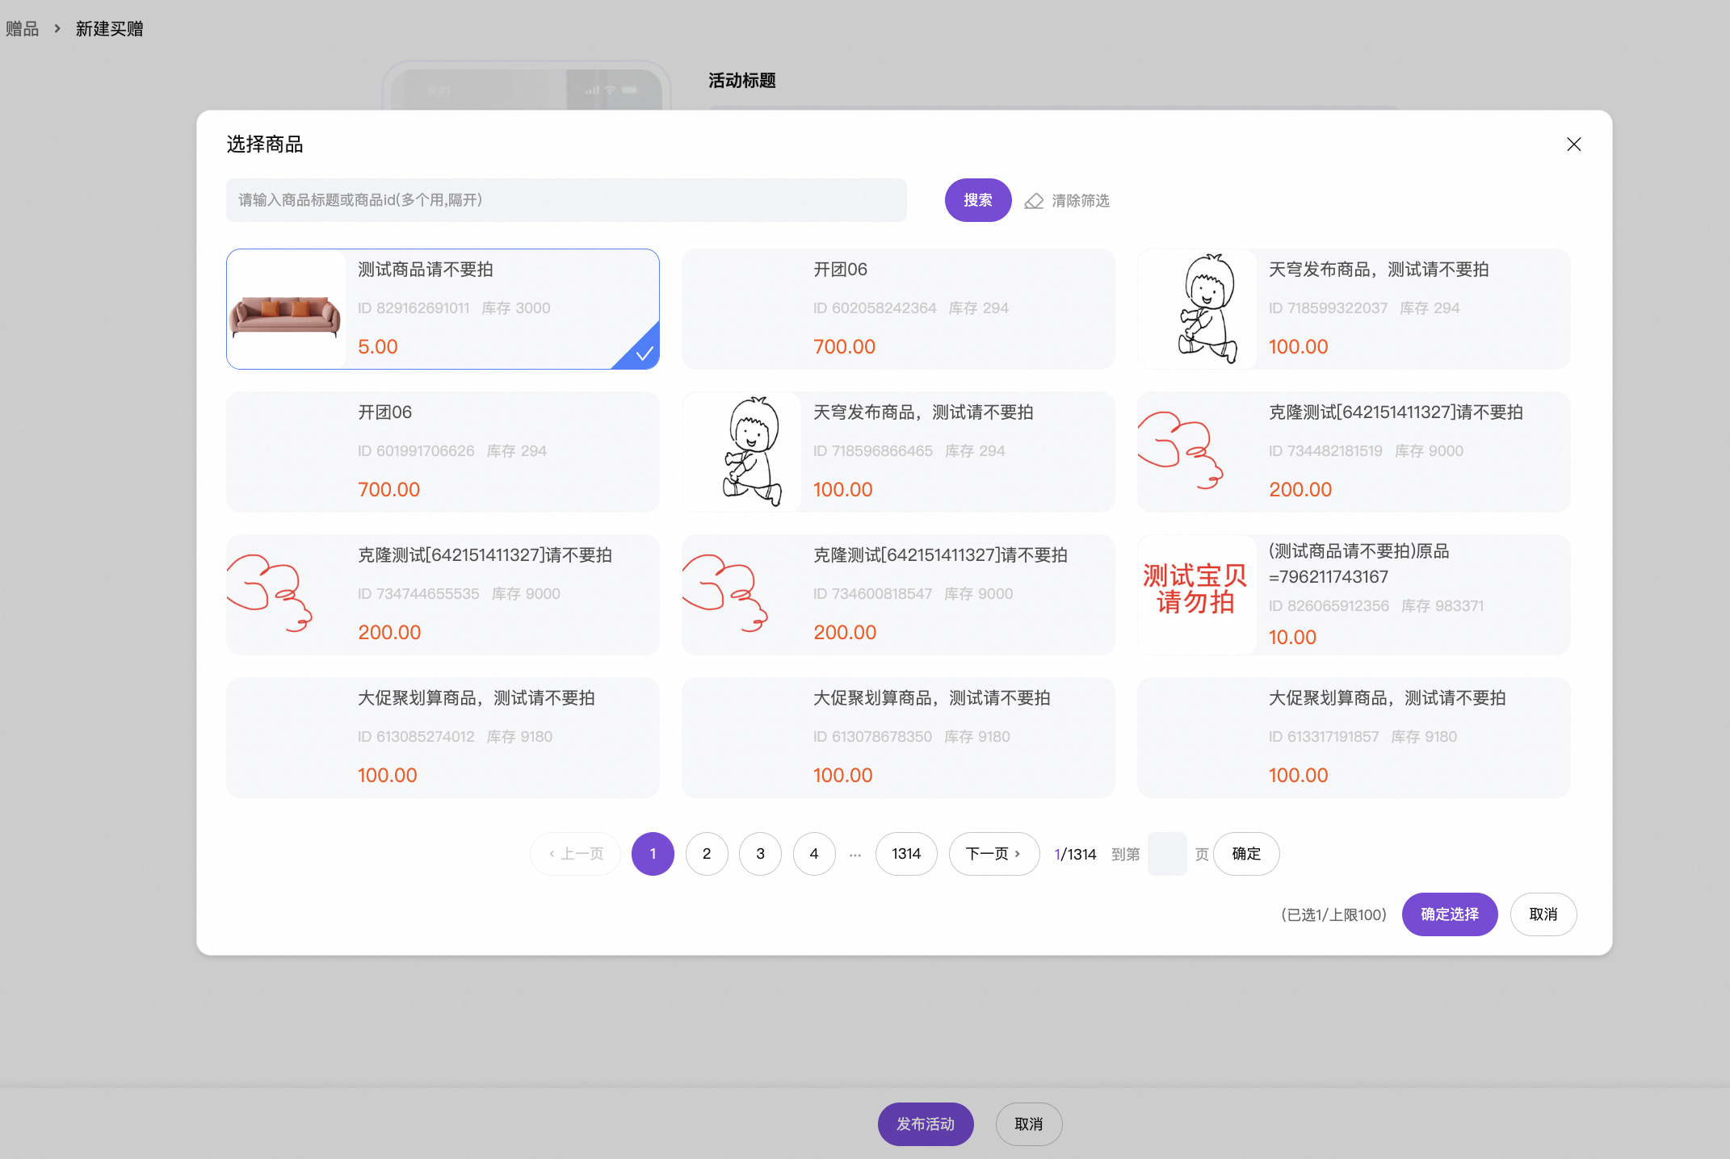The height and width of the screenshot is (1159, 1730).
Task: Click the sofa thumbnail of ID 829162691011
Action: click(x=286, y=309)
